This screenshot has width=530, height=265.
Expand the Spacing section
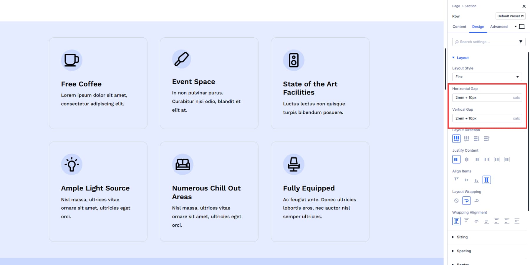(x=464, y=251)
